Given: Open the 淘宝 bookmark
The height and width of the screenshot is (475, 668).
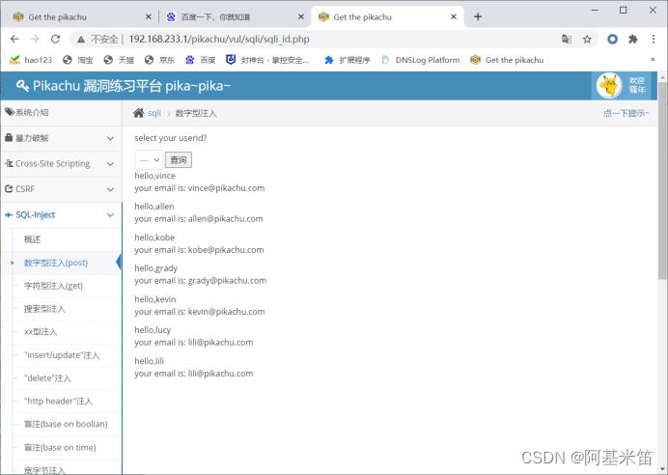Looking at the screenshot, I should [78, 60].
